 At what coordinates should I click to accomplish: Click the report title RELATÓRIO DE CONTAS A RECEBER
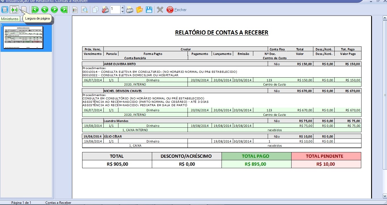(x=222, y=32)
